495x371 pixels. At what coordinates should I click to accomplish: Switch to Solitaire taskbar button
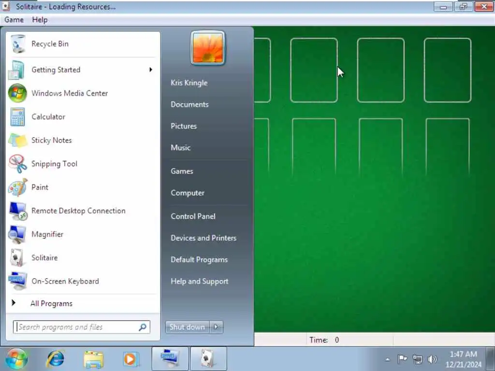[x=208, y=359]
